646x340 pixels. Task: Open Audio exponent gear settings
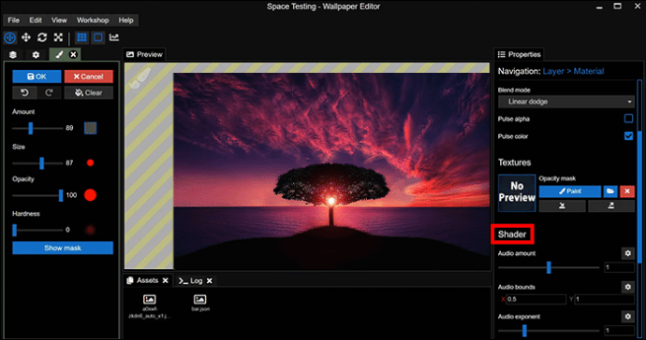627,317
